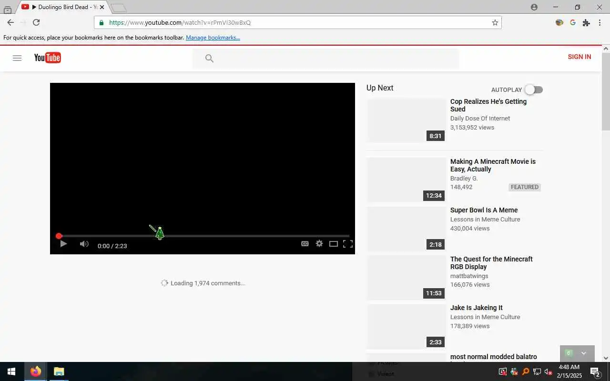Bookmark this page with the star icon
Image resolution: width=610 pixels, height=381 pixels.
pyautogui.click(x=495, y=22)
